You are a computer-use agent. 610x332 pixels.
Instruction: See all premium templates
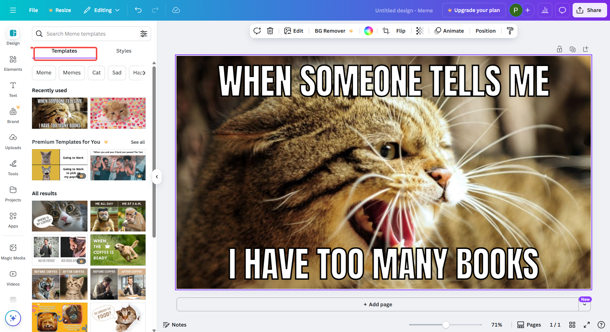click(138, 142)
